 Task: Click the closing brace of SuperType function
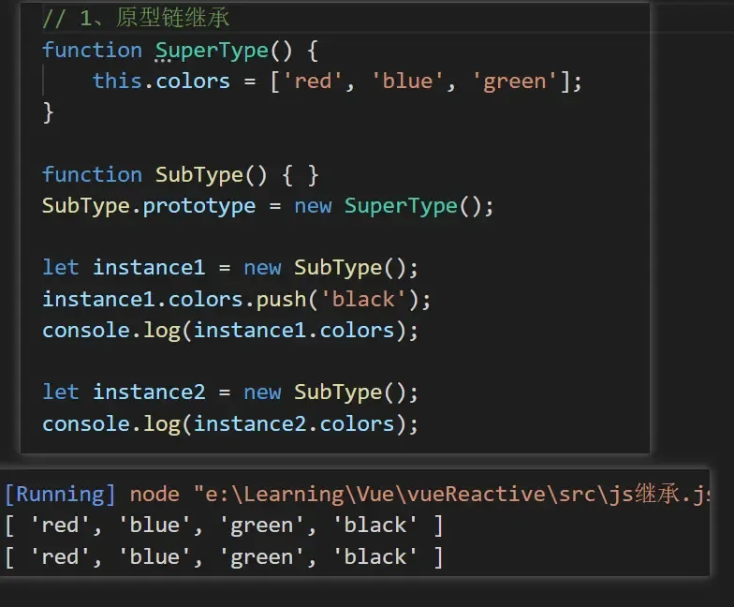[x=49, y=112]
